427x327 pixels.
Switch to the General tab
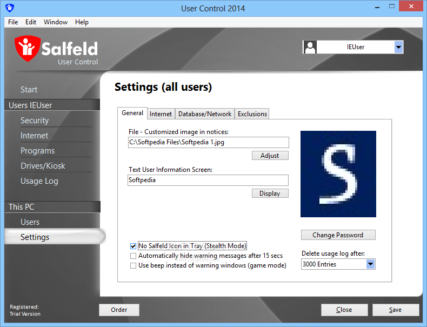(132, 113)
